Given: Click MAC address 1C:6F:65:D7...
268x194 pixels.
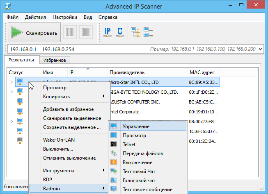Looking at the screenshot, I should pos(204,131).
